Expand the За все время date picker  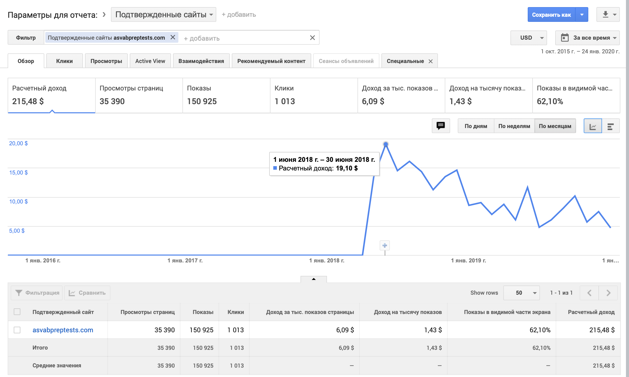[x=587, y=38]
